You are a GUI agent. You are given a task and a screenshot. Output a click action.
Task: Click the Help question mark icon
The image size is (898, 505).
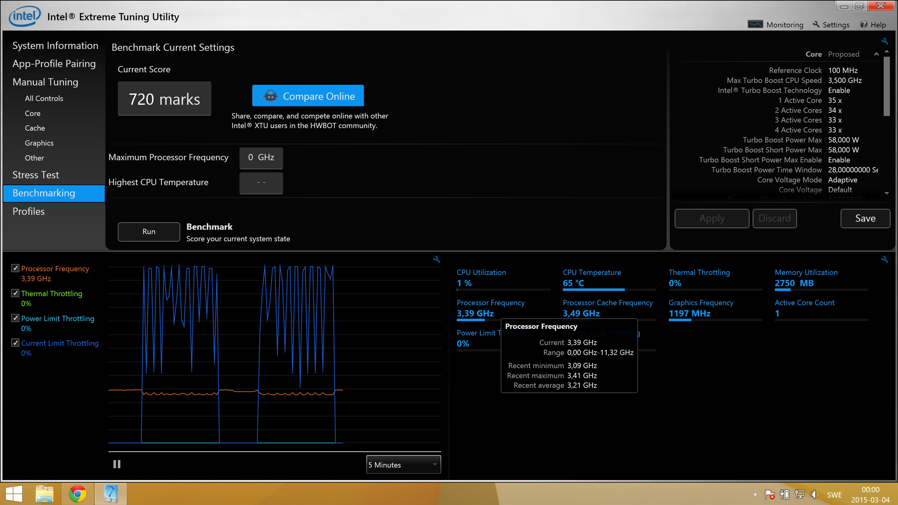coord(863,24)
